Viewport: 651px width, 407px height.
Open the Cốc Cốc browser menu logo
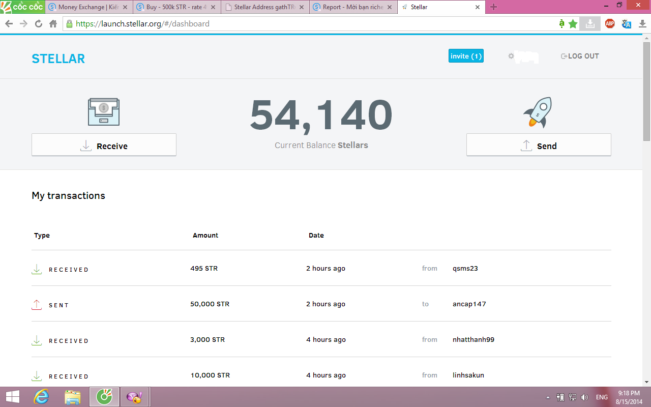(x=22, y=7)
